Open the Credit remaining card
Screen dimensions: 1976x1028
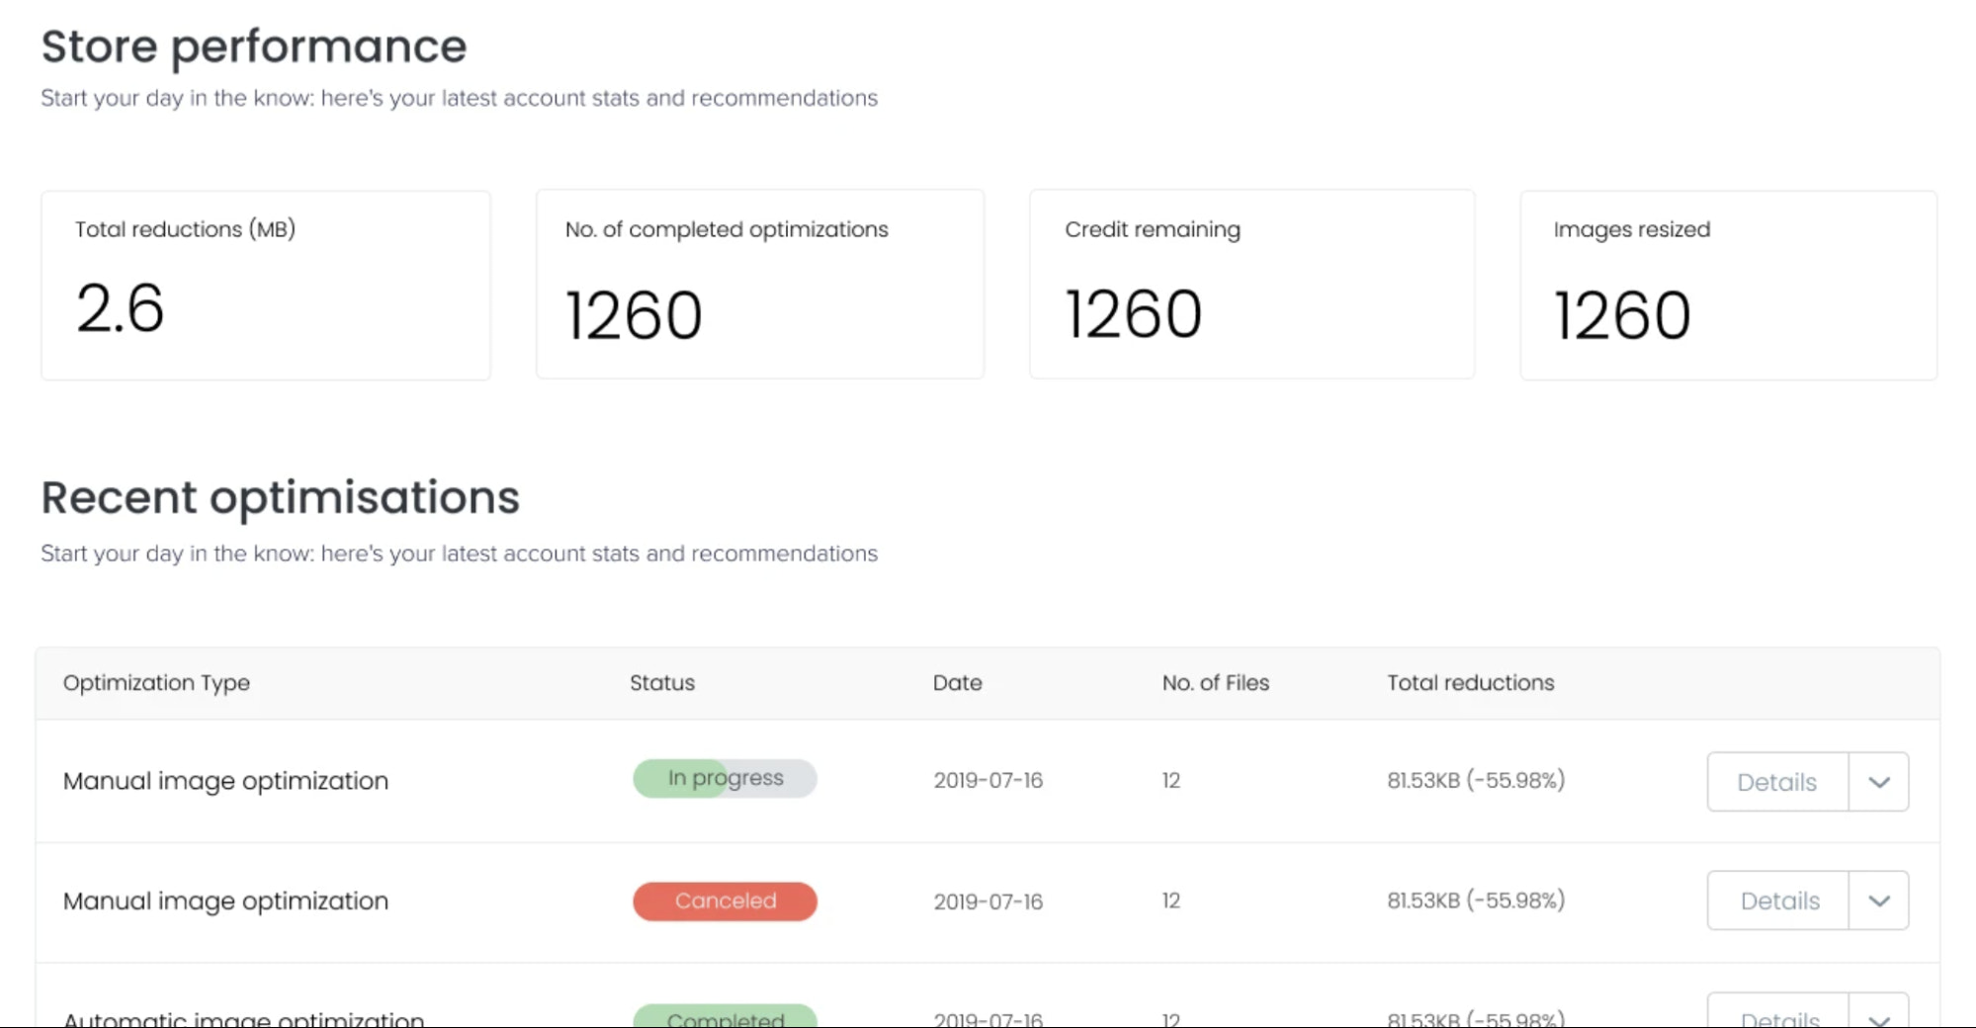click(1251, 286)
